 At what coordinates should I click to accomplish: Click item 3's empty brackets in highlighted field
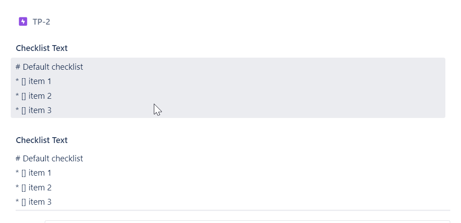click(x=24, y=110)
